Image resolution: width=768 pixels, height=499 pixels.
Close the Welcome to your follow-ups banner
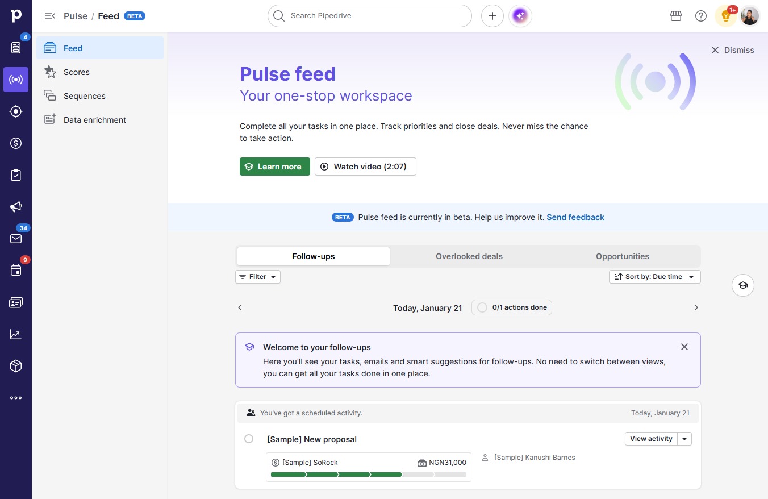click(684, 347)
